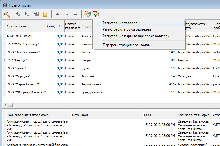The width and height of the screenshot is (220, 146).
Task: Select the ЗАО "ФАК "Балтимор" row
Action: pos(111,44)
